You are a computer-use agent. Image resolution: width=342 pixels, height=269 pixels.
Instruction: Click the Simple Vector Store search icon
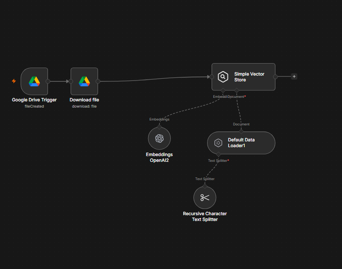coord(223,77)
